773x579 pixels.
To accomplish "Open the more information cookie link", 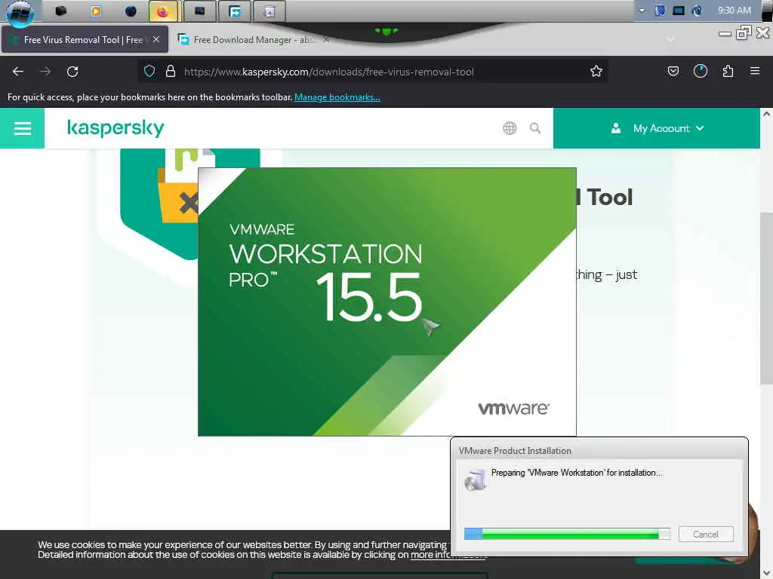I will [x=448, y=555].
